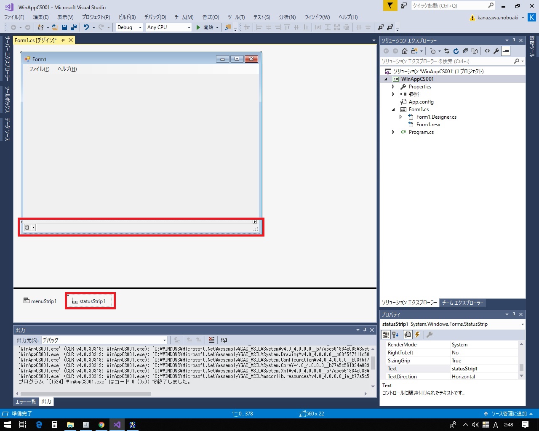Open Pending Changes Filter clock icon
This screenshot has height=431, width=539.
[433, 51]
